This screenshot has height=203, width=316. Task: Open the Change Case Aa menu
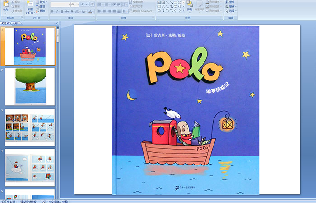pos(84,11)
